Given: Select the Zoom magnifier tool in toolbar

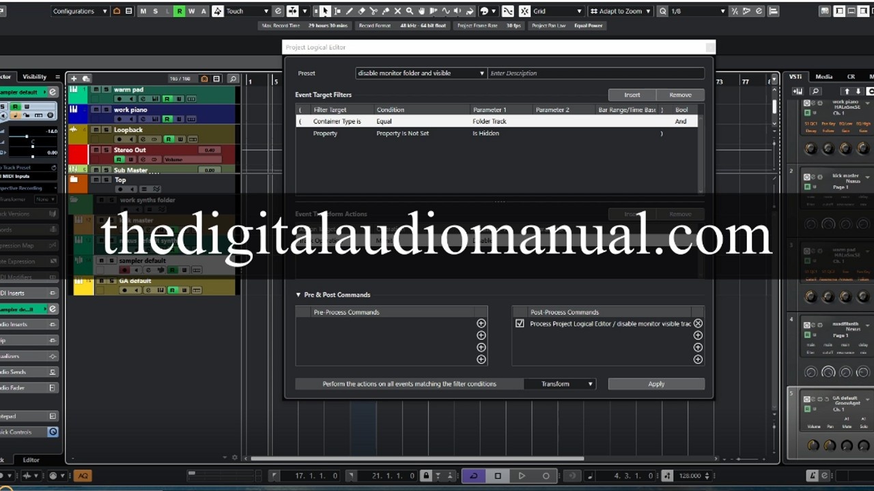Looking at the screenshot, I should point(410,11).
